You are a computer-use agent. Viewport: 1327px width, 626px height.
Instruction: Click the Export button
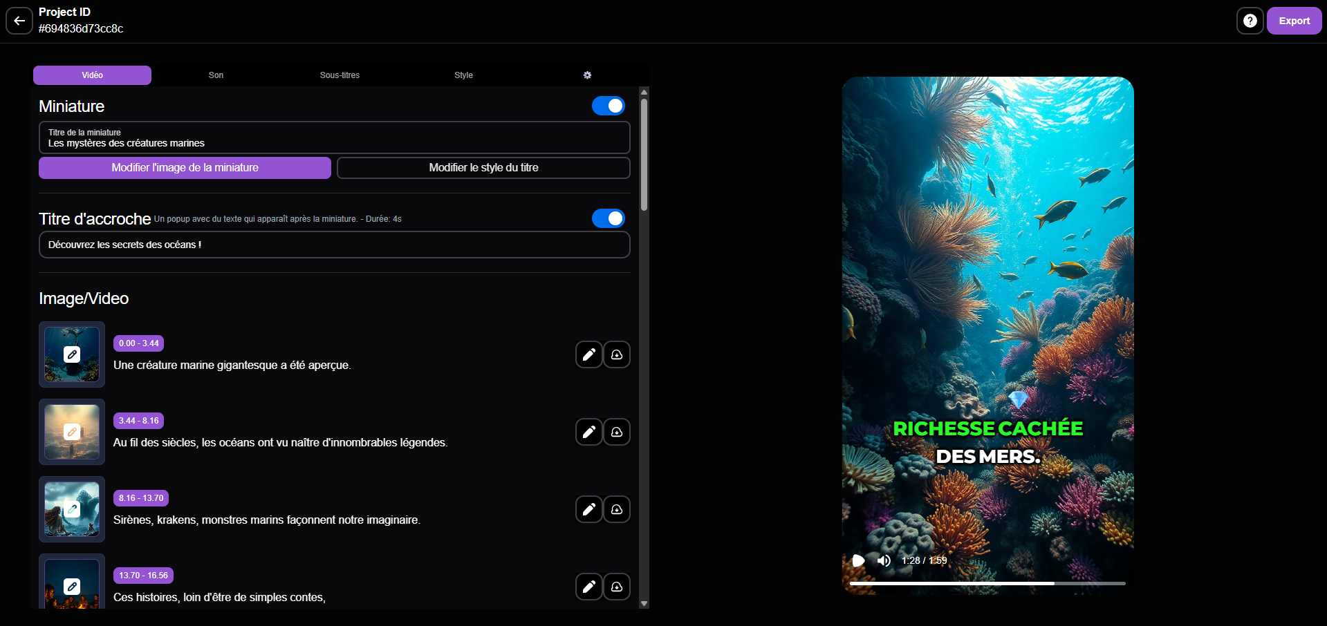(1294, 21)
